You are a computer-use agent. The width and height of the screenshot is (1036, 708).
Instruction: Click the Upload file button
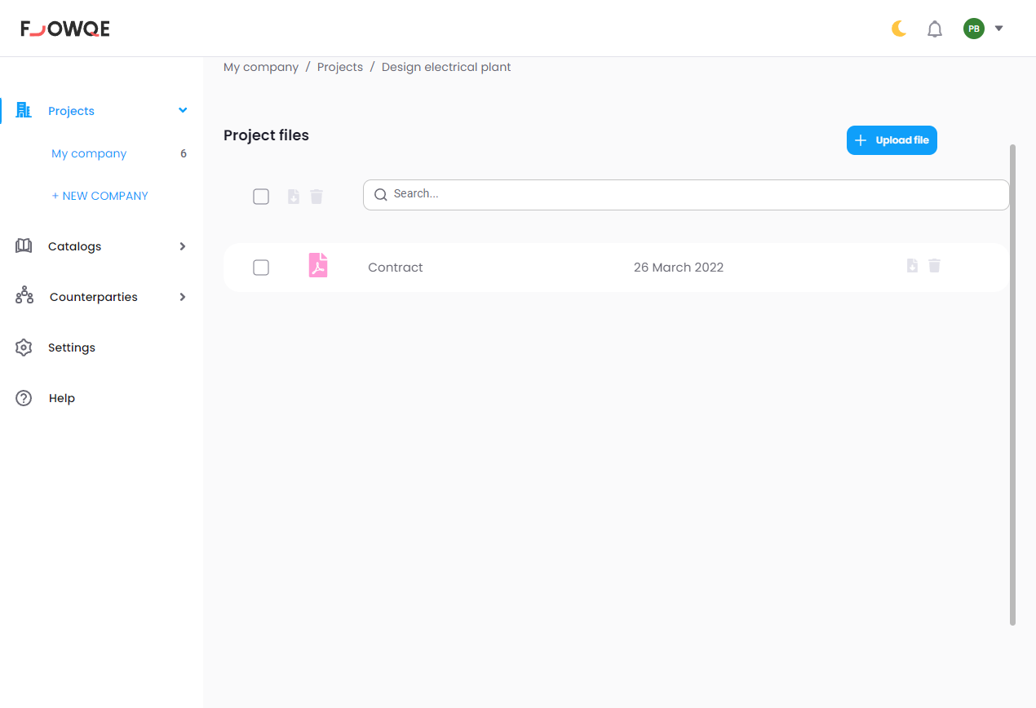click(892, 140)
